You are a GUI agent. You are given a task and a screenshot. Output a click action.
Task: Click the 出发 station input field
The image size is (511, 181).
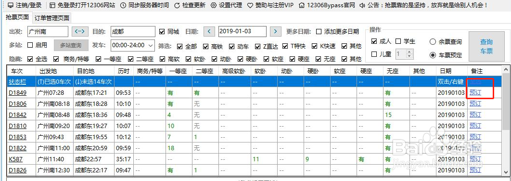tap(48, 31)
